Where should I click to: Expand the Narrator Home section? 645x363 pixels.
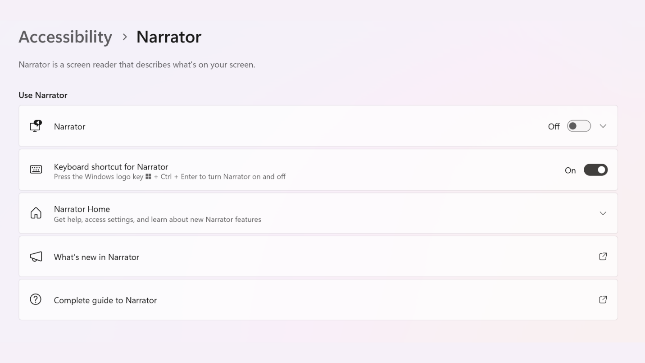(603, 213)
